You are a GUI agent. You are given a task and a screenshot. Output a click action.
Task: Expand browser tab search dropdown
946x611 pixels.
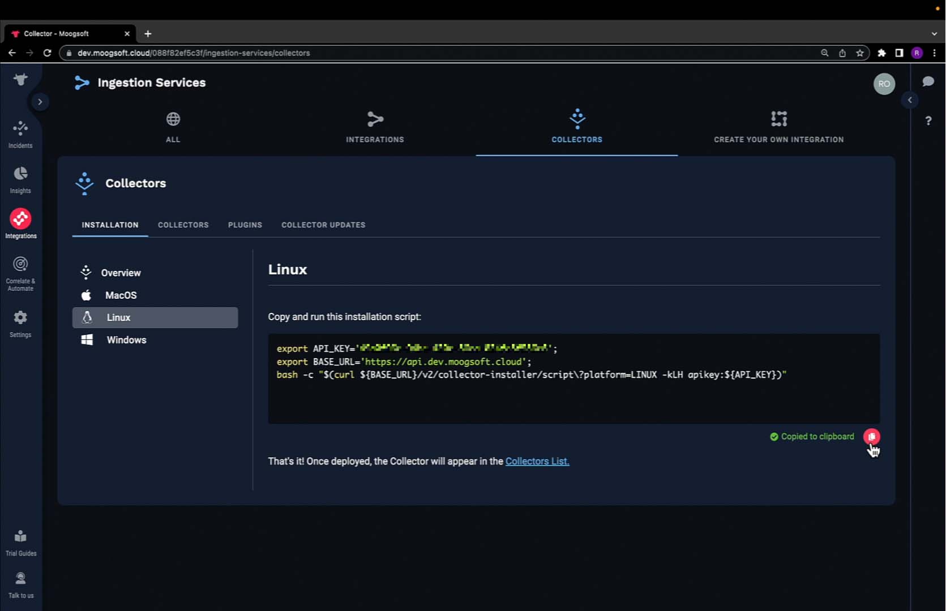[x=934, y=33]
